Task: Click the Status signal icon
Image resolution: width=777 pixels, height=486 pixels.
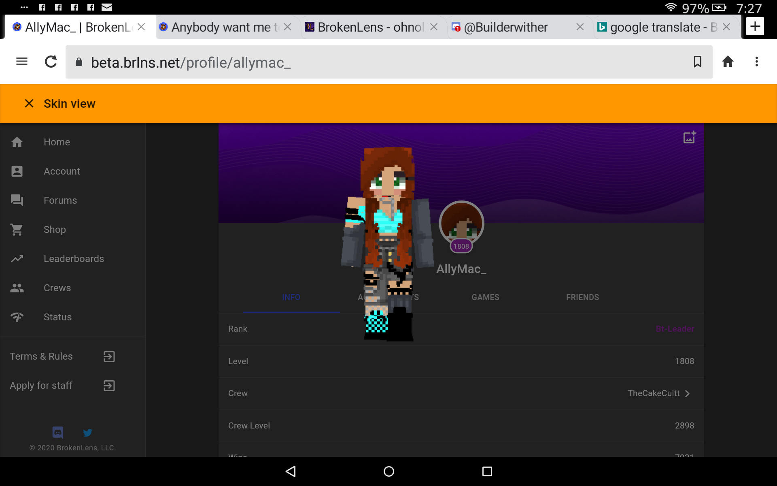Action: click(x=17, y=317)
